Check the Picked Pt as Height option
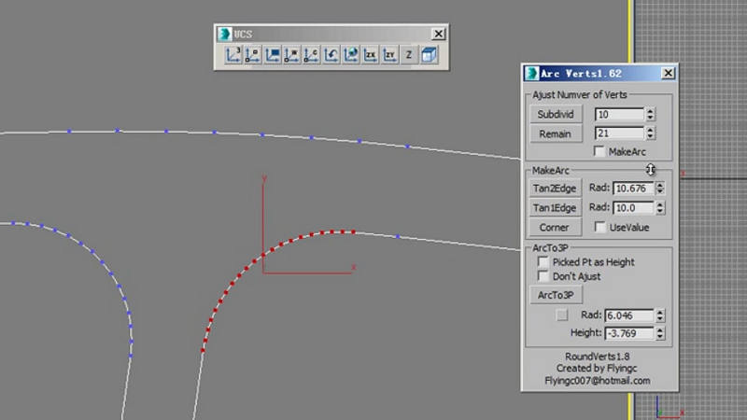747x420 pixels. pyautogui.click(x=543, y=262)
